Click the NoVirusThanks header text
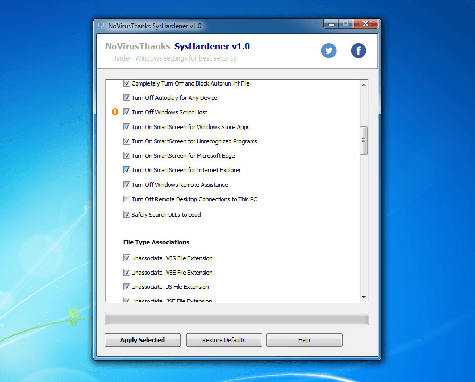The image size is (475, 382). [138, 46]
